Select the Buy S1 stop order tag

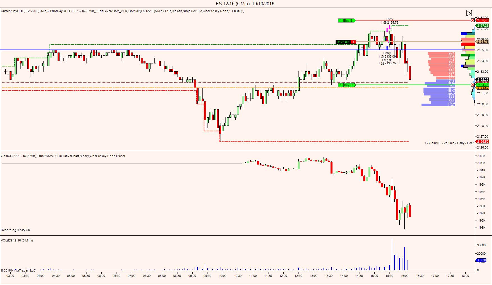(347, 20)
